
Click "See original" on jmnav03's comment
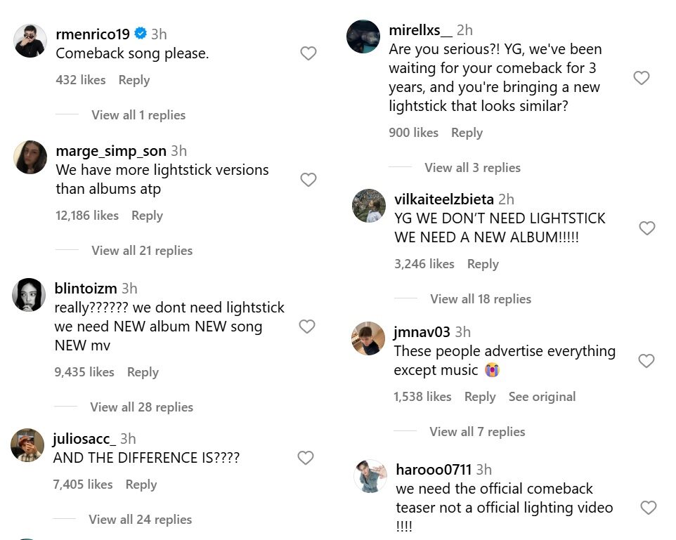(542, 397)
